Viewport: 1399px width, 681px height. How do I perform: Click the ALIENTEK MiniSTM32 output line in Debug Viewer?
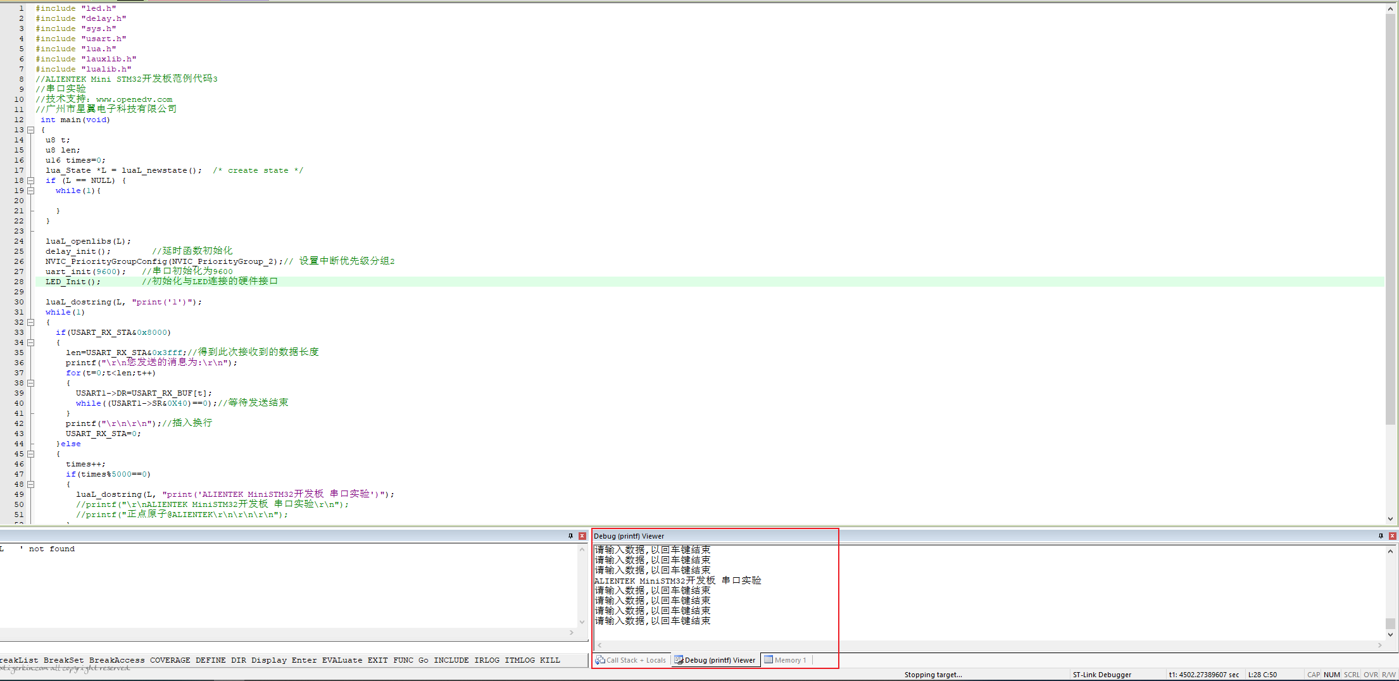tap(677, 580)
